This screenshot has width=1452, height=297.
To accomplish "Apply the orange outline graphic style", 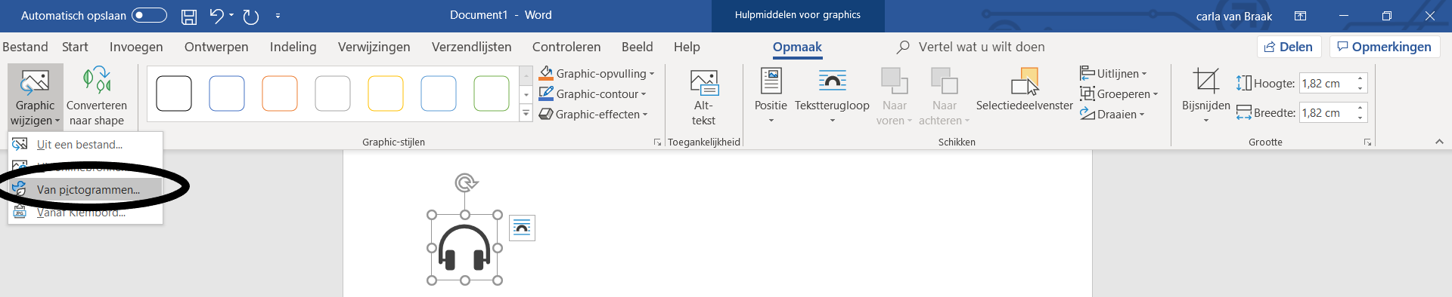I will click(x=280, y=93).
